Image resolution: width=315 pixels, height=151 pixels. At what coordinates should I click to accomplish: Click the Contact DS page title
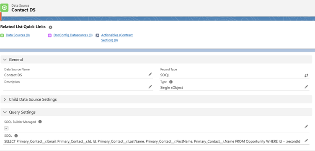(23, 10)
